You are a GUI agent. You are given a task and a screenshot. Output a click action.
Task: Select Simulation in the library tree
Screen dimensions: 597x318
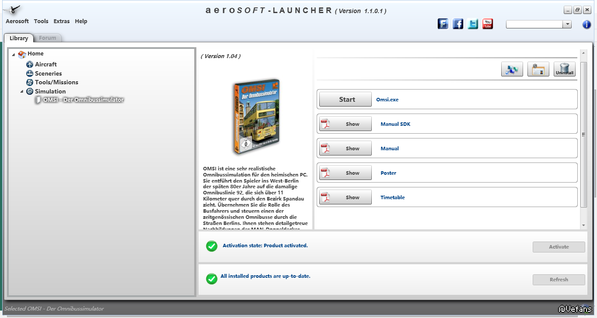coord(50,92)
